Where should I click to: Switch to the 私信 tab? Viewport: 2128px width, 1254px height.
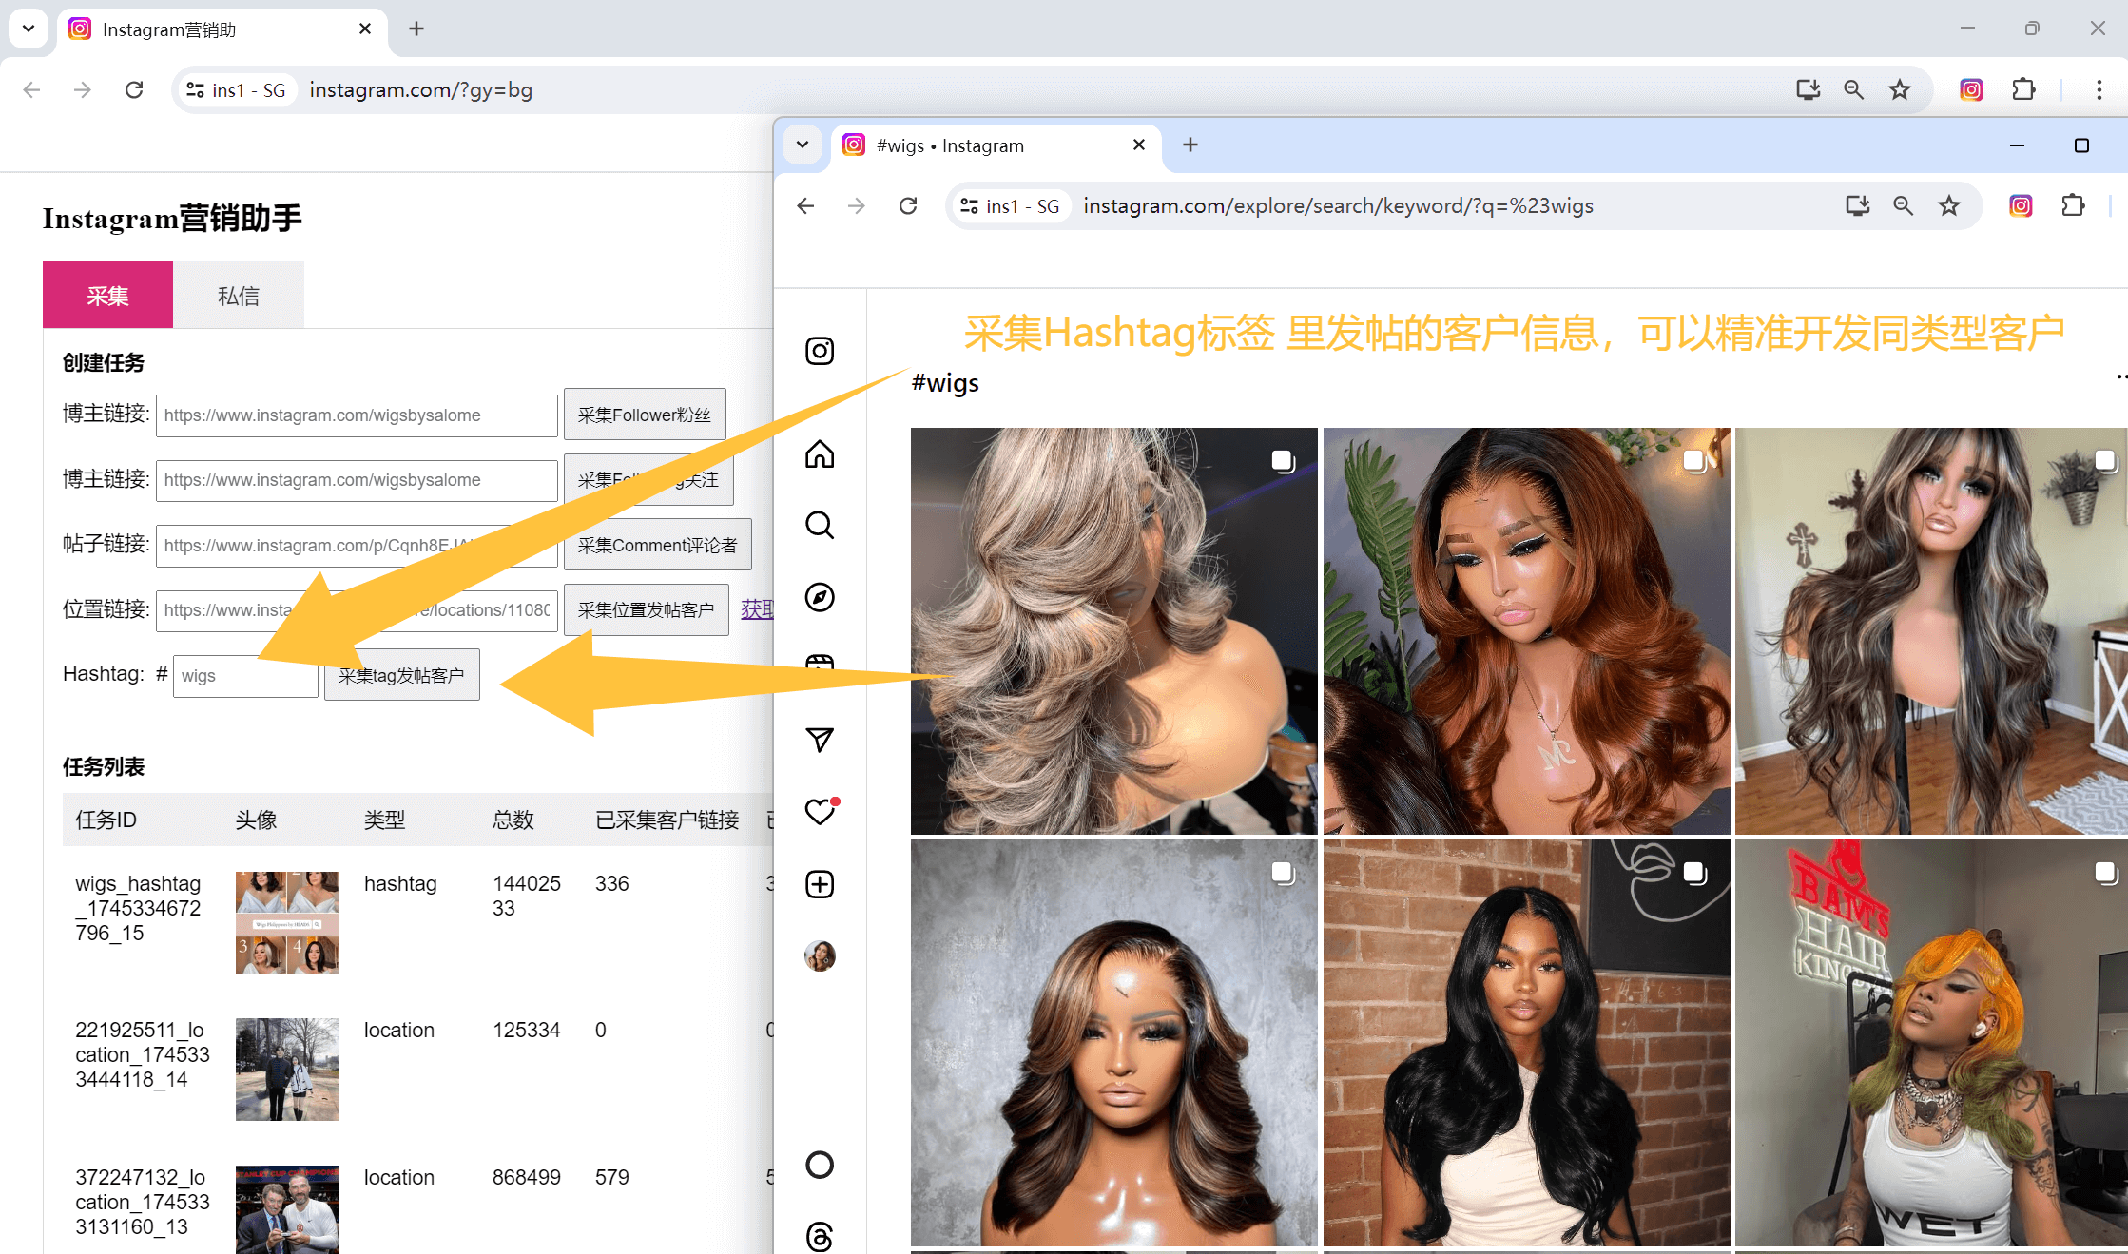(239, 295)
